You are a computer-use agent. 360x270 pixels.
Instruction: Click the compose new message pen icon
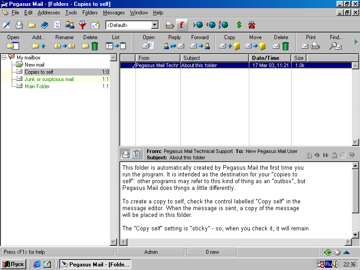pos(6,25)
